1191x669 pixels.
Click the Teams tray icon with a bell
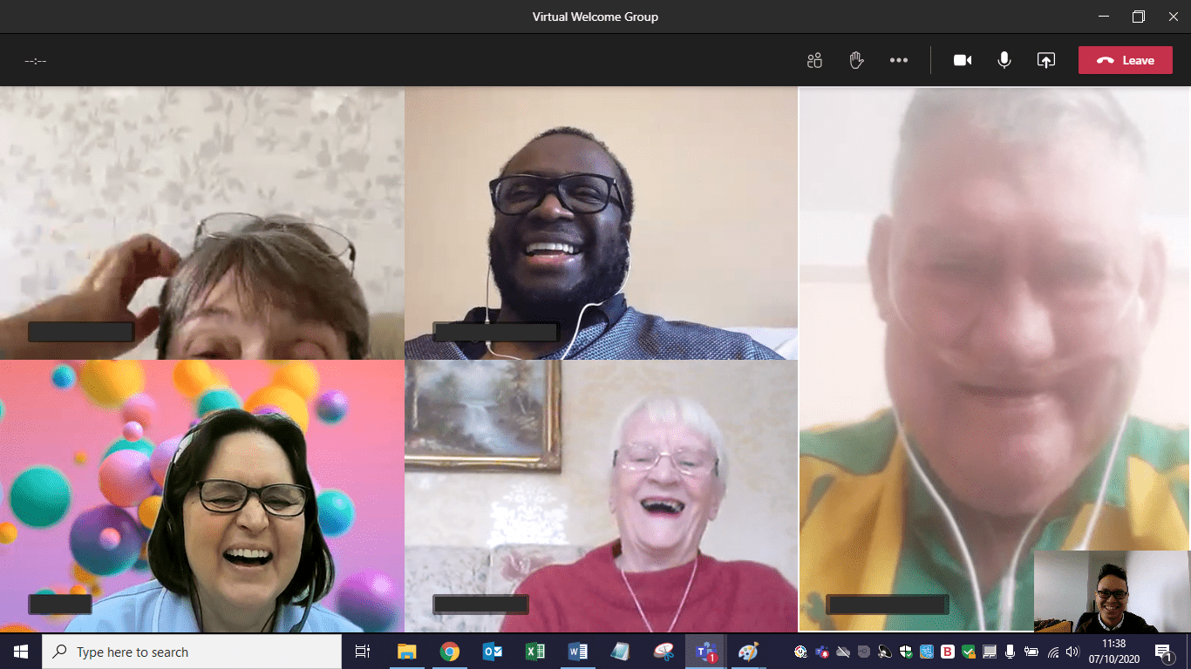pyautogui.click(x=821, y=652)
